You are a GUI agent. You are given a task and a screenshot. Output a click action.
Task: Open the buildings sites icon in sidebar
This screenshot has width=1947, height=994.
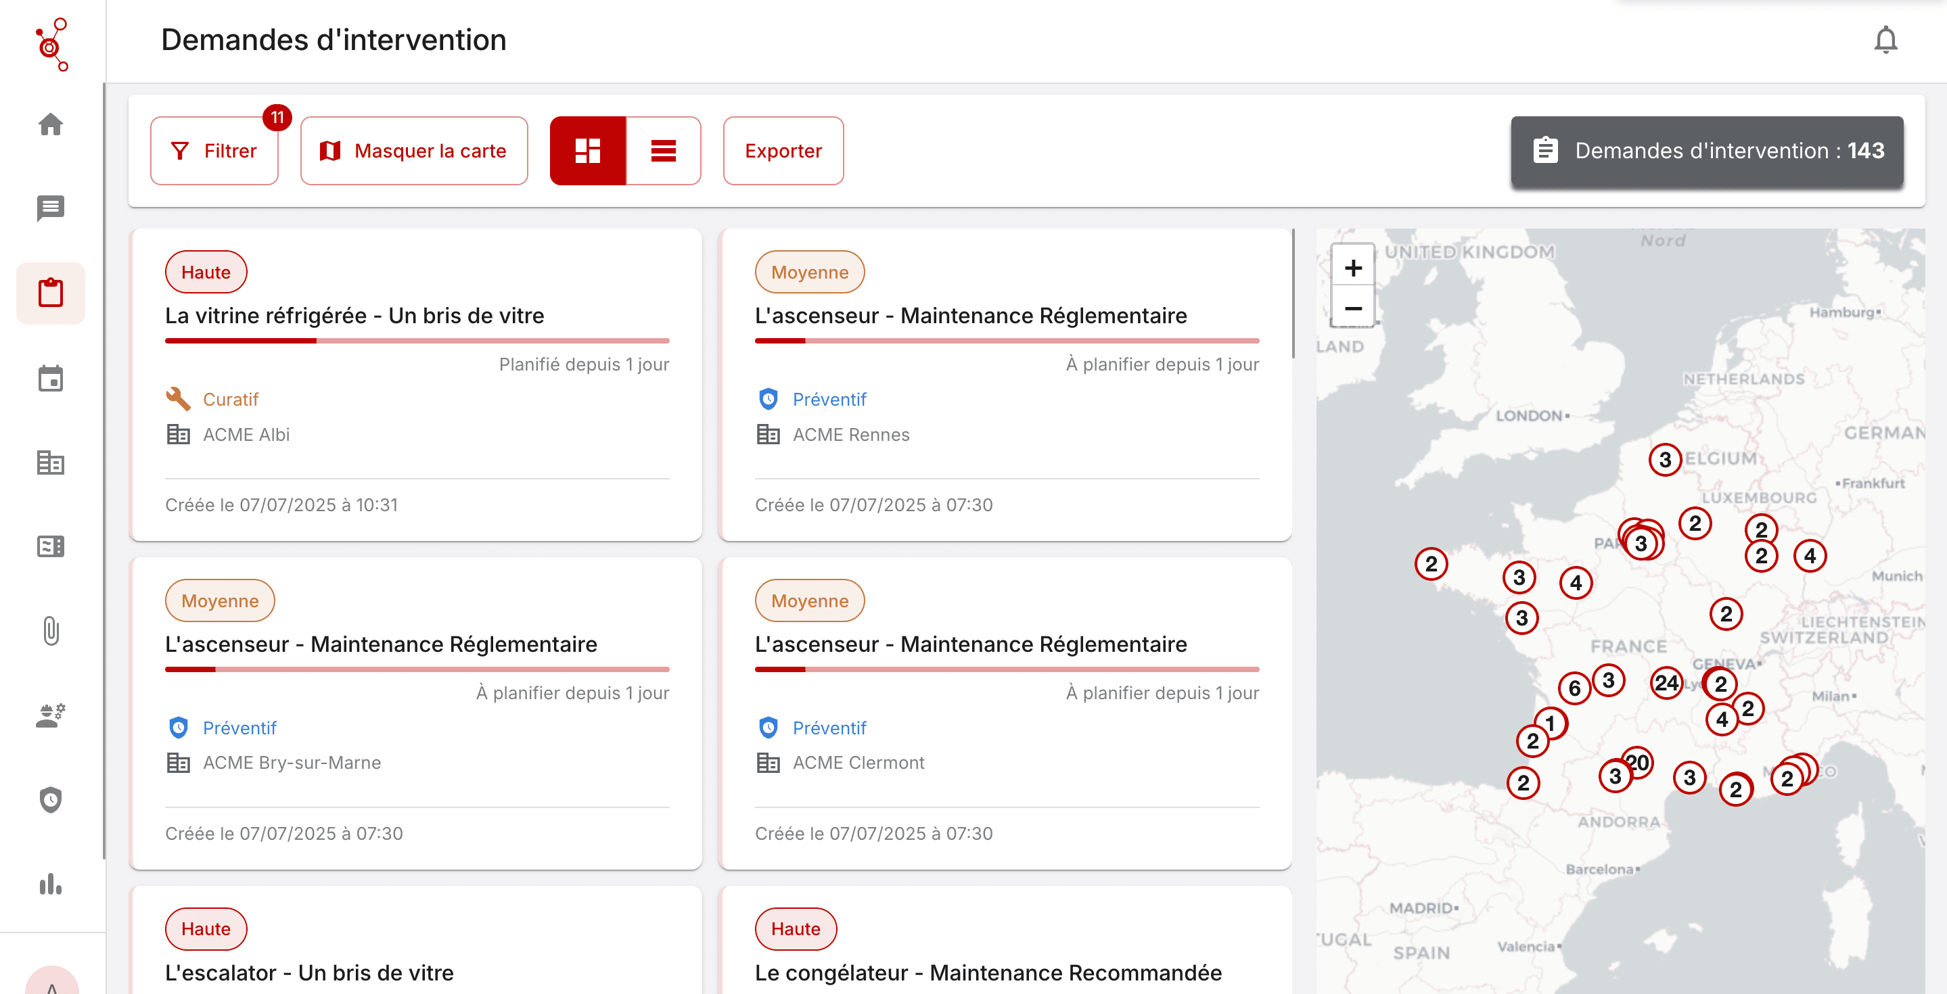[51, 463]
